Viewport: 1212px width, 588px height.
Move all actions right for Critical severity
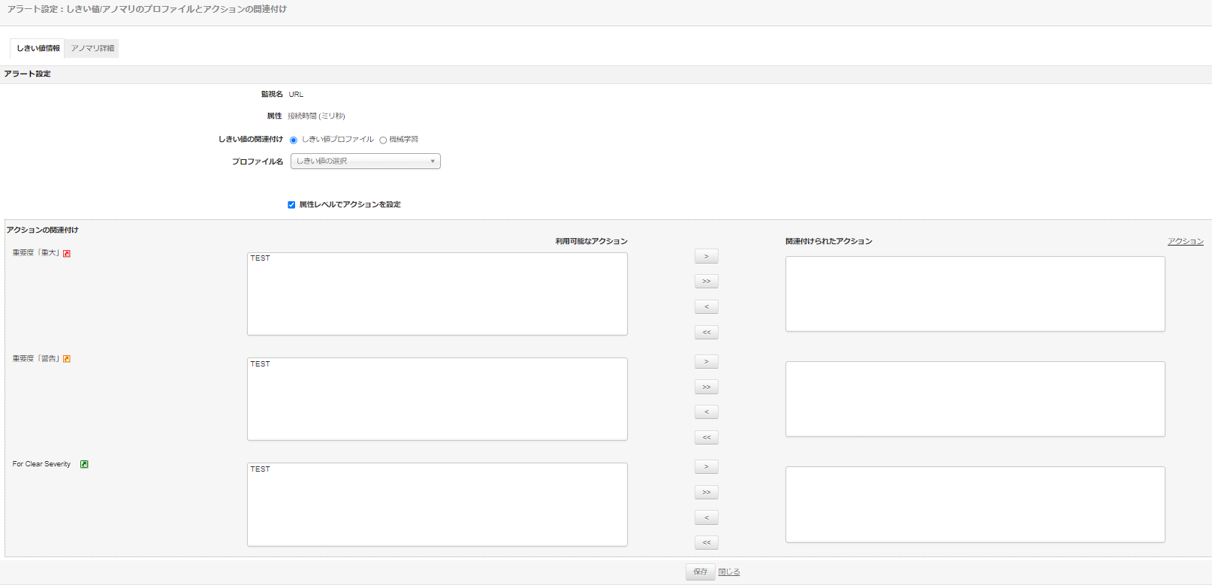coord(706,282)
